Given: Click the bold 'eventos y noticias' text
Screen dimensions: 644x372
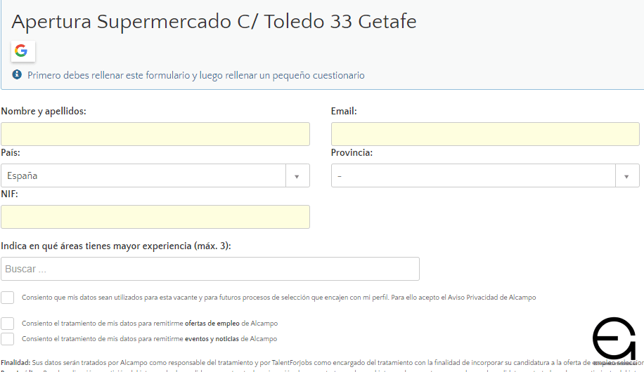Looking at the screenshot, I should click(212, 339).
